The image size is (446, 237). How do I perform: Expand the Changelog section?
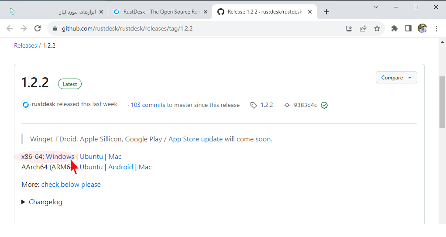(x=42, y=202)
